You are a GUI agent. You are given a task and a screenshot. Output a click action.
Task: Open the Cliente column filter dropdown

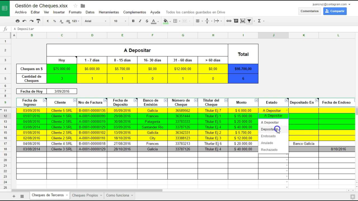(75, 100)
